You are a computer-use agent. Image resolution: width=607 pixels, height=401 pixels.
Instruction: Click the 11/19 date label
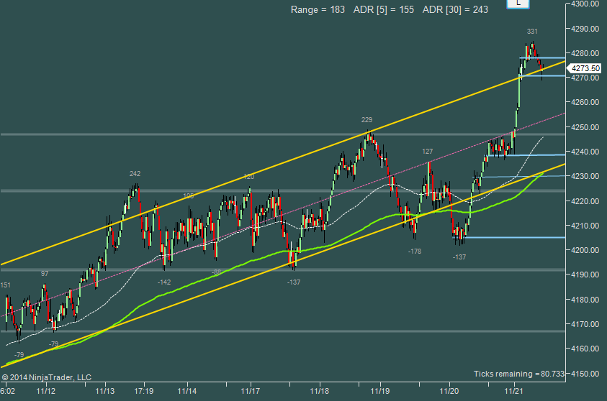pos(379,391)
